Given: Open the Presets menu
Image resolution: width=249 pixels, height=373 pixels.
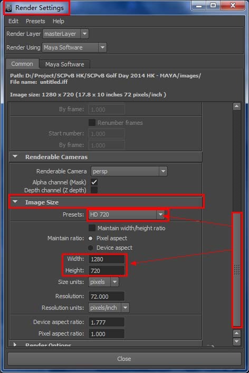Looking at the screenshot, I should pos(35,21).
